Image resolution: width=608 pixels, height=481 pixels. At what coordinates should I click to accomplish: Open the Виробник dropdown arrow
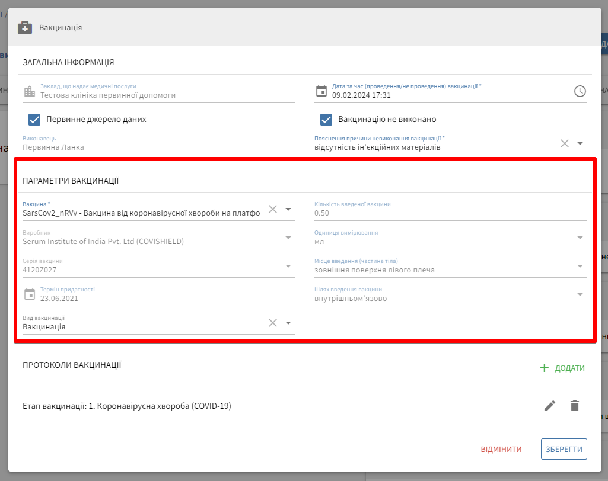pyautogui.click(x=288, y=238)
